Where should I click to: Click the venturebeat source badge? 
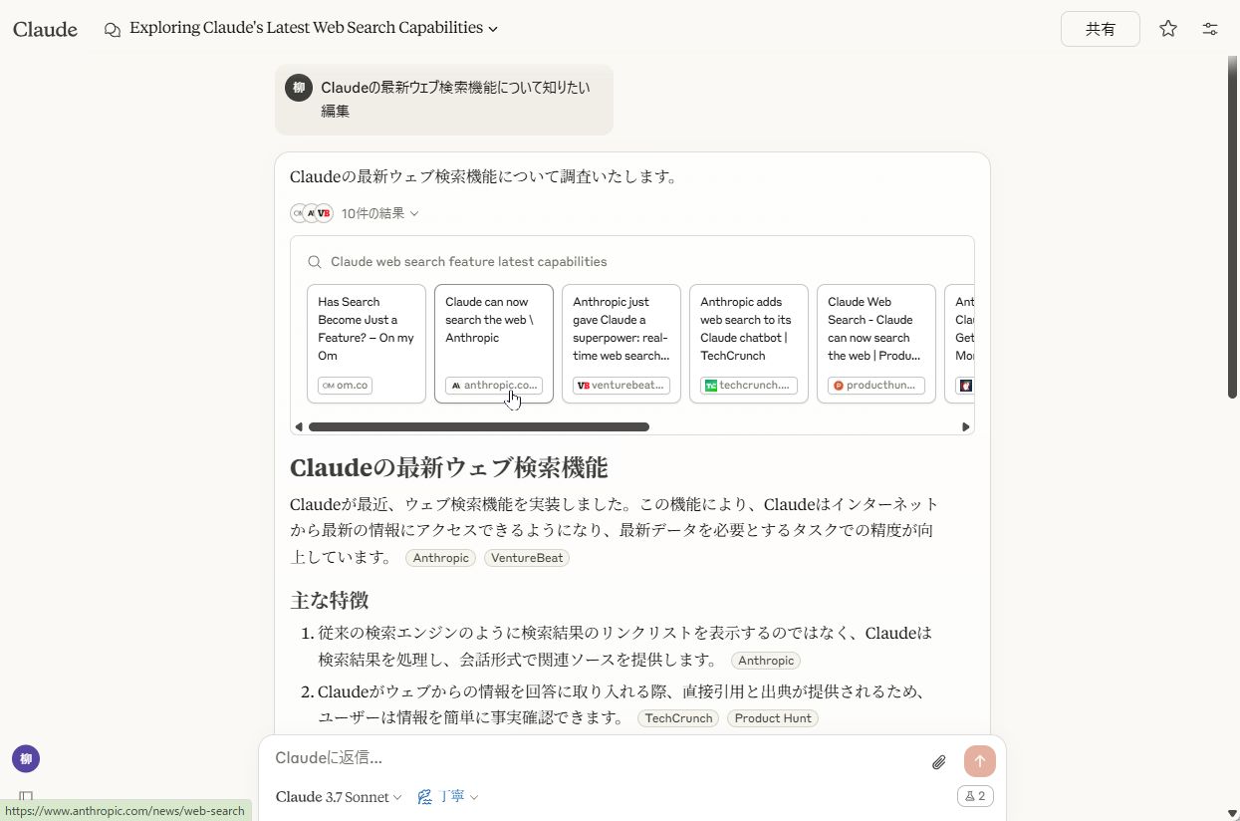[x=621, y=385]
